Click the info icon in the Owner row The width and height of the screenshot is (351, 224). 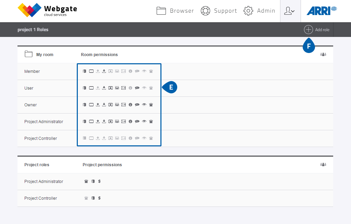pyautogui.click(x=131, y=105)
